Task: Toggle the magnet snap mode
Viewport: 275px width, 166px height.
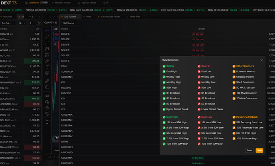Action: point(47,95)
